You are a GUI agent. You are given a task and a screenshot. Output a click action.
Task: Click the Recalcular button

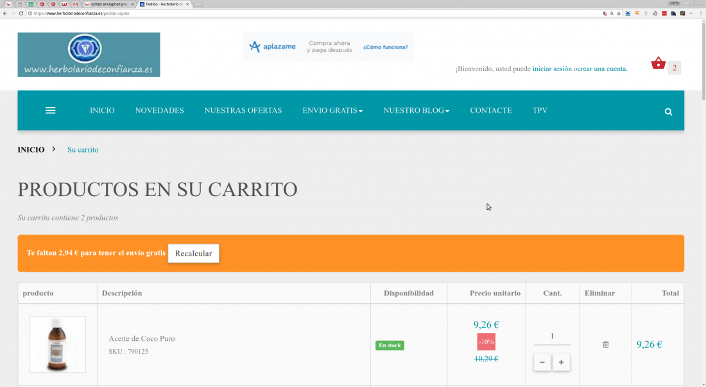(194, 254)
